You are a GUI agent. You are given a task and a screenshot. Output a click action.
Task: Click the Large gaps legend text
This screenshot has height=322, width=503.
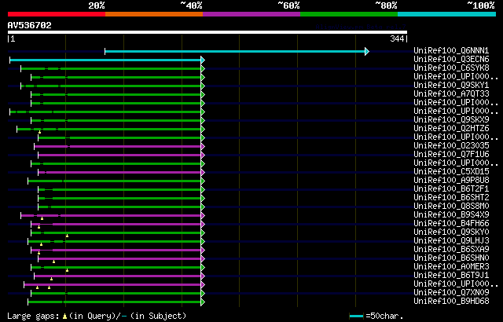pos(33,316)
